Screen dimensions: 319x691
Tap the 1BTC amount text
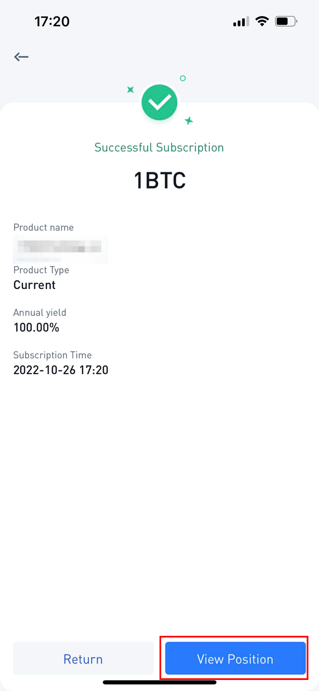coord(159,180)
